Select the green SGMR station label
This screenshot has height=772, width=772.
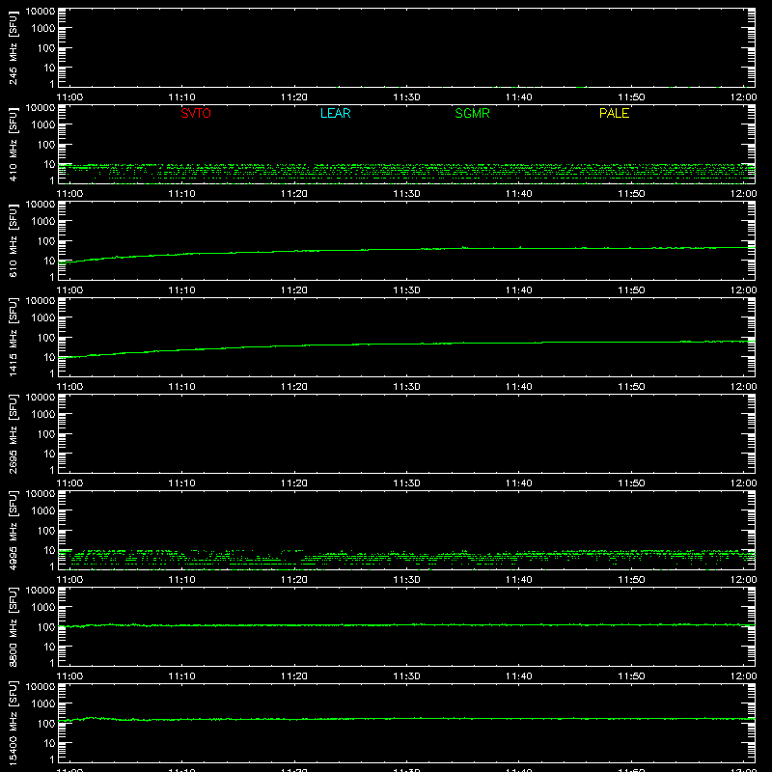(x=472, y=113)
